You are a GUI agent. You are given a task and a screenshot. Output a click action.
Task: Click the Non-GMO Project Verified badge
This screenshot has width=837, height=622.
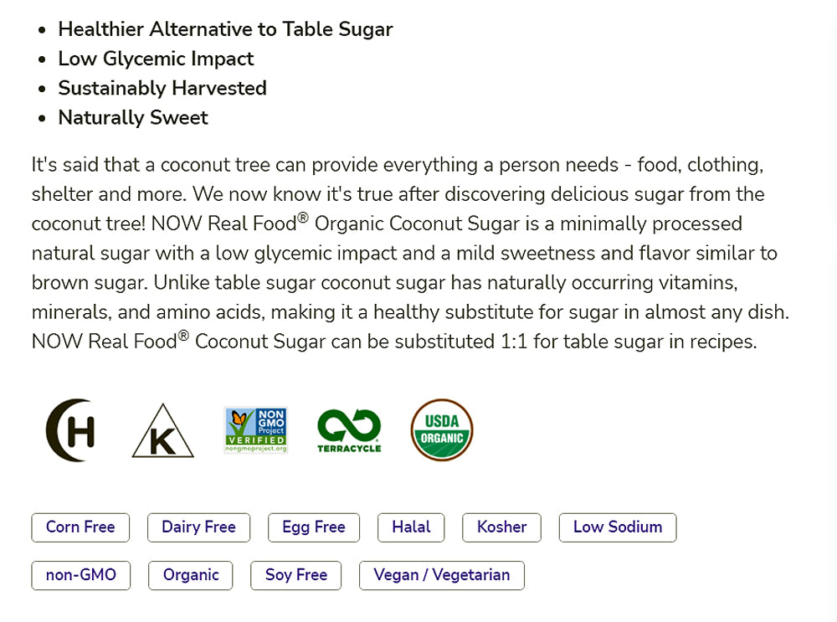(x=255, y=430)
